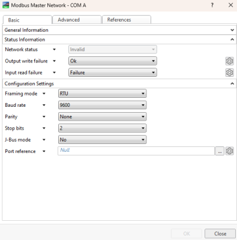Open settings gear for Port reference

point(229,151)
